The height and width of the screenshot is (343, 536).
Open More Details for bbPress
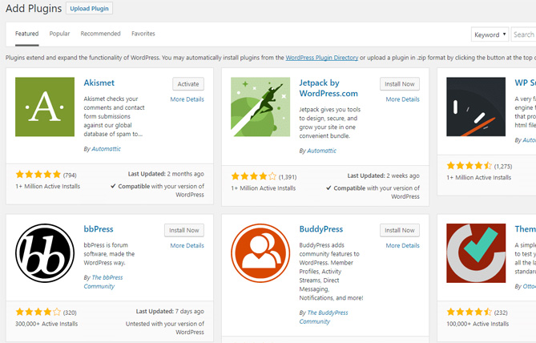(187, 246)
